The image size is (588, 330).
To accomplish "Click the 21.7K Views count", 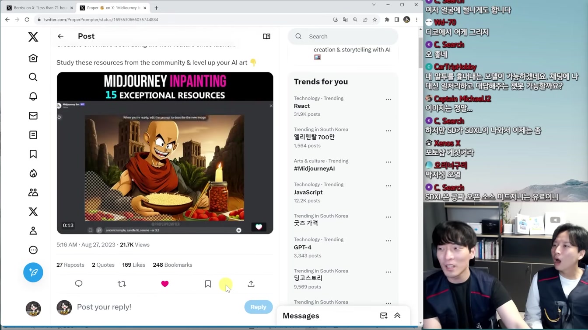I will pyautogui.click(x=135, y=245).
